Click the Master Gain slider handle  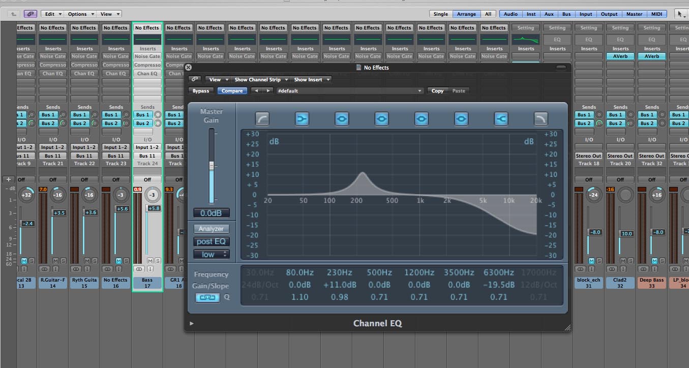coord(212,165)
